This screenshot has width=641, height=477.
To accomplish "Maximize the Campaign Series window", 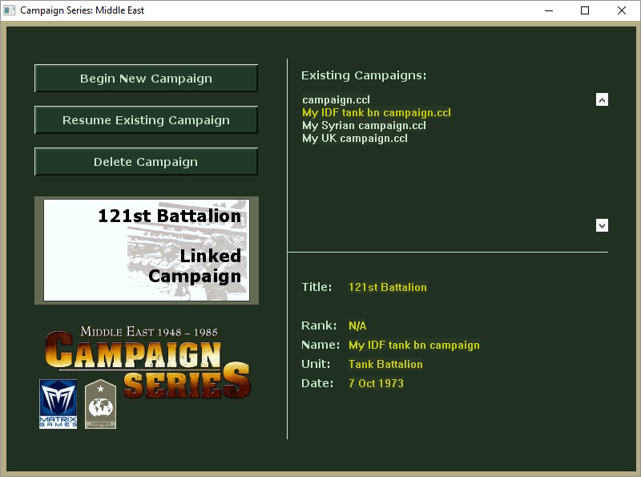I will [585, 10].
